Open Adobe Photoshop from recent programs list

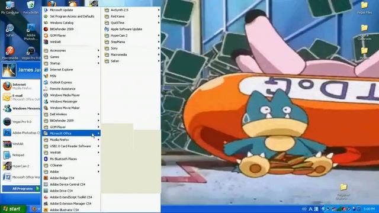(x=21, y=133)
